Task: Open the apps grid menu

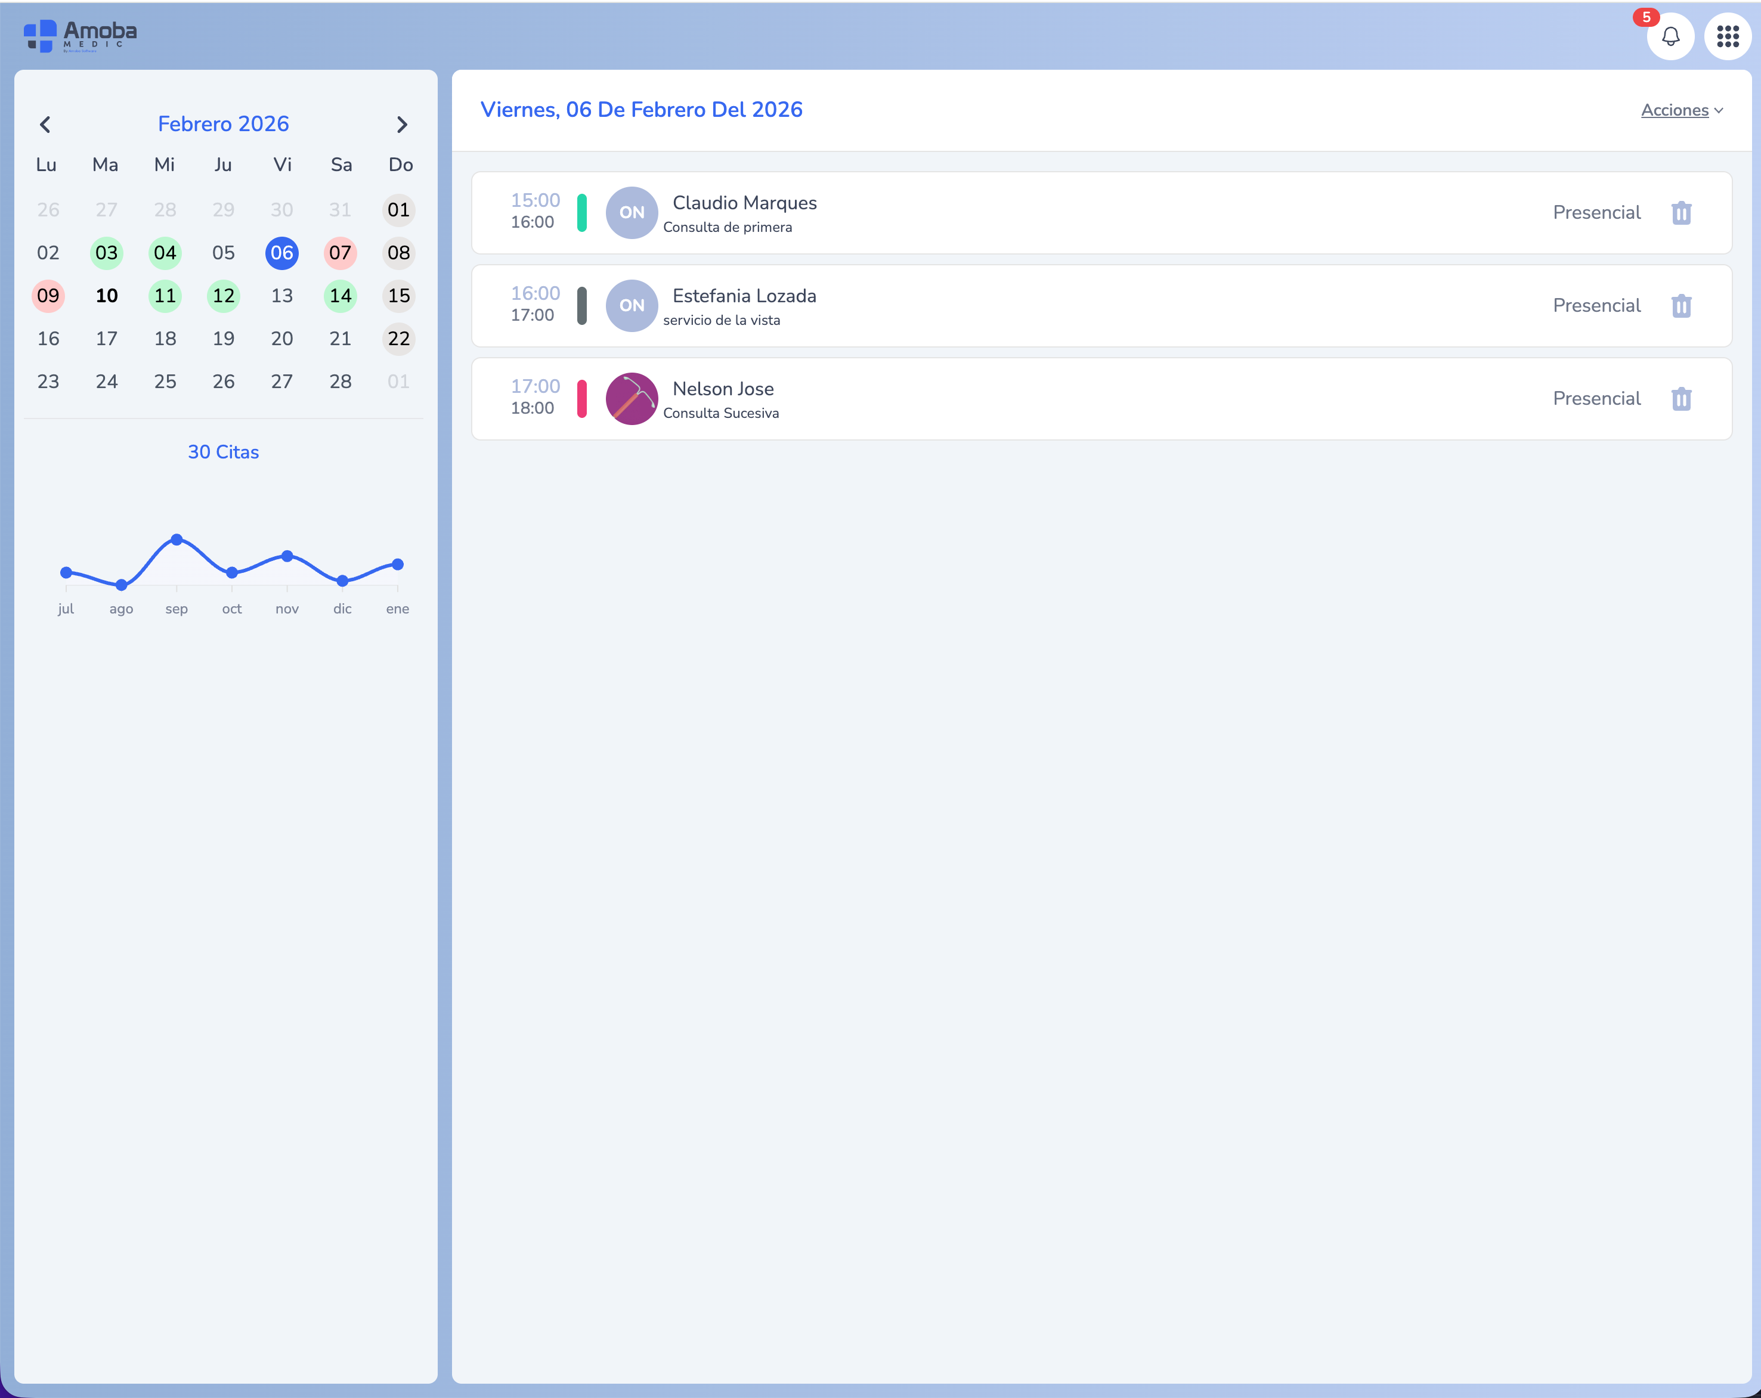Action: tap(1728, 37)
